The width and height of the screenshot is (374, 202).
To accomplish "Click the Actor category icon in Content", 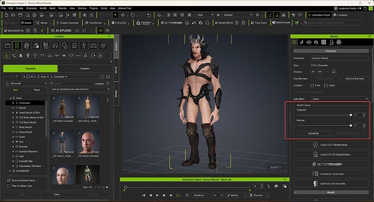I will 17,45.
